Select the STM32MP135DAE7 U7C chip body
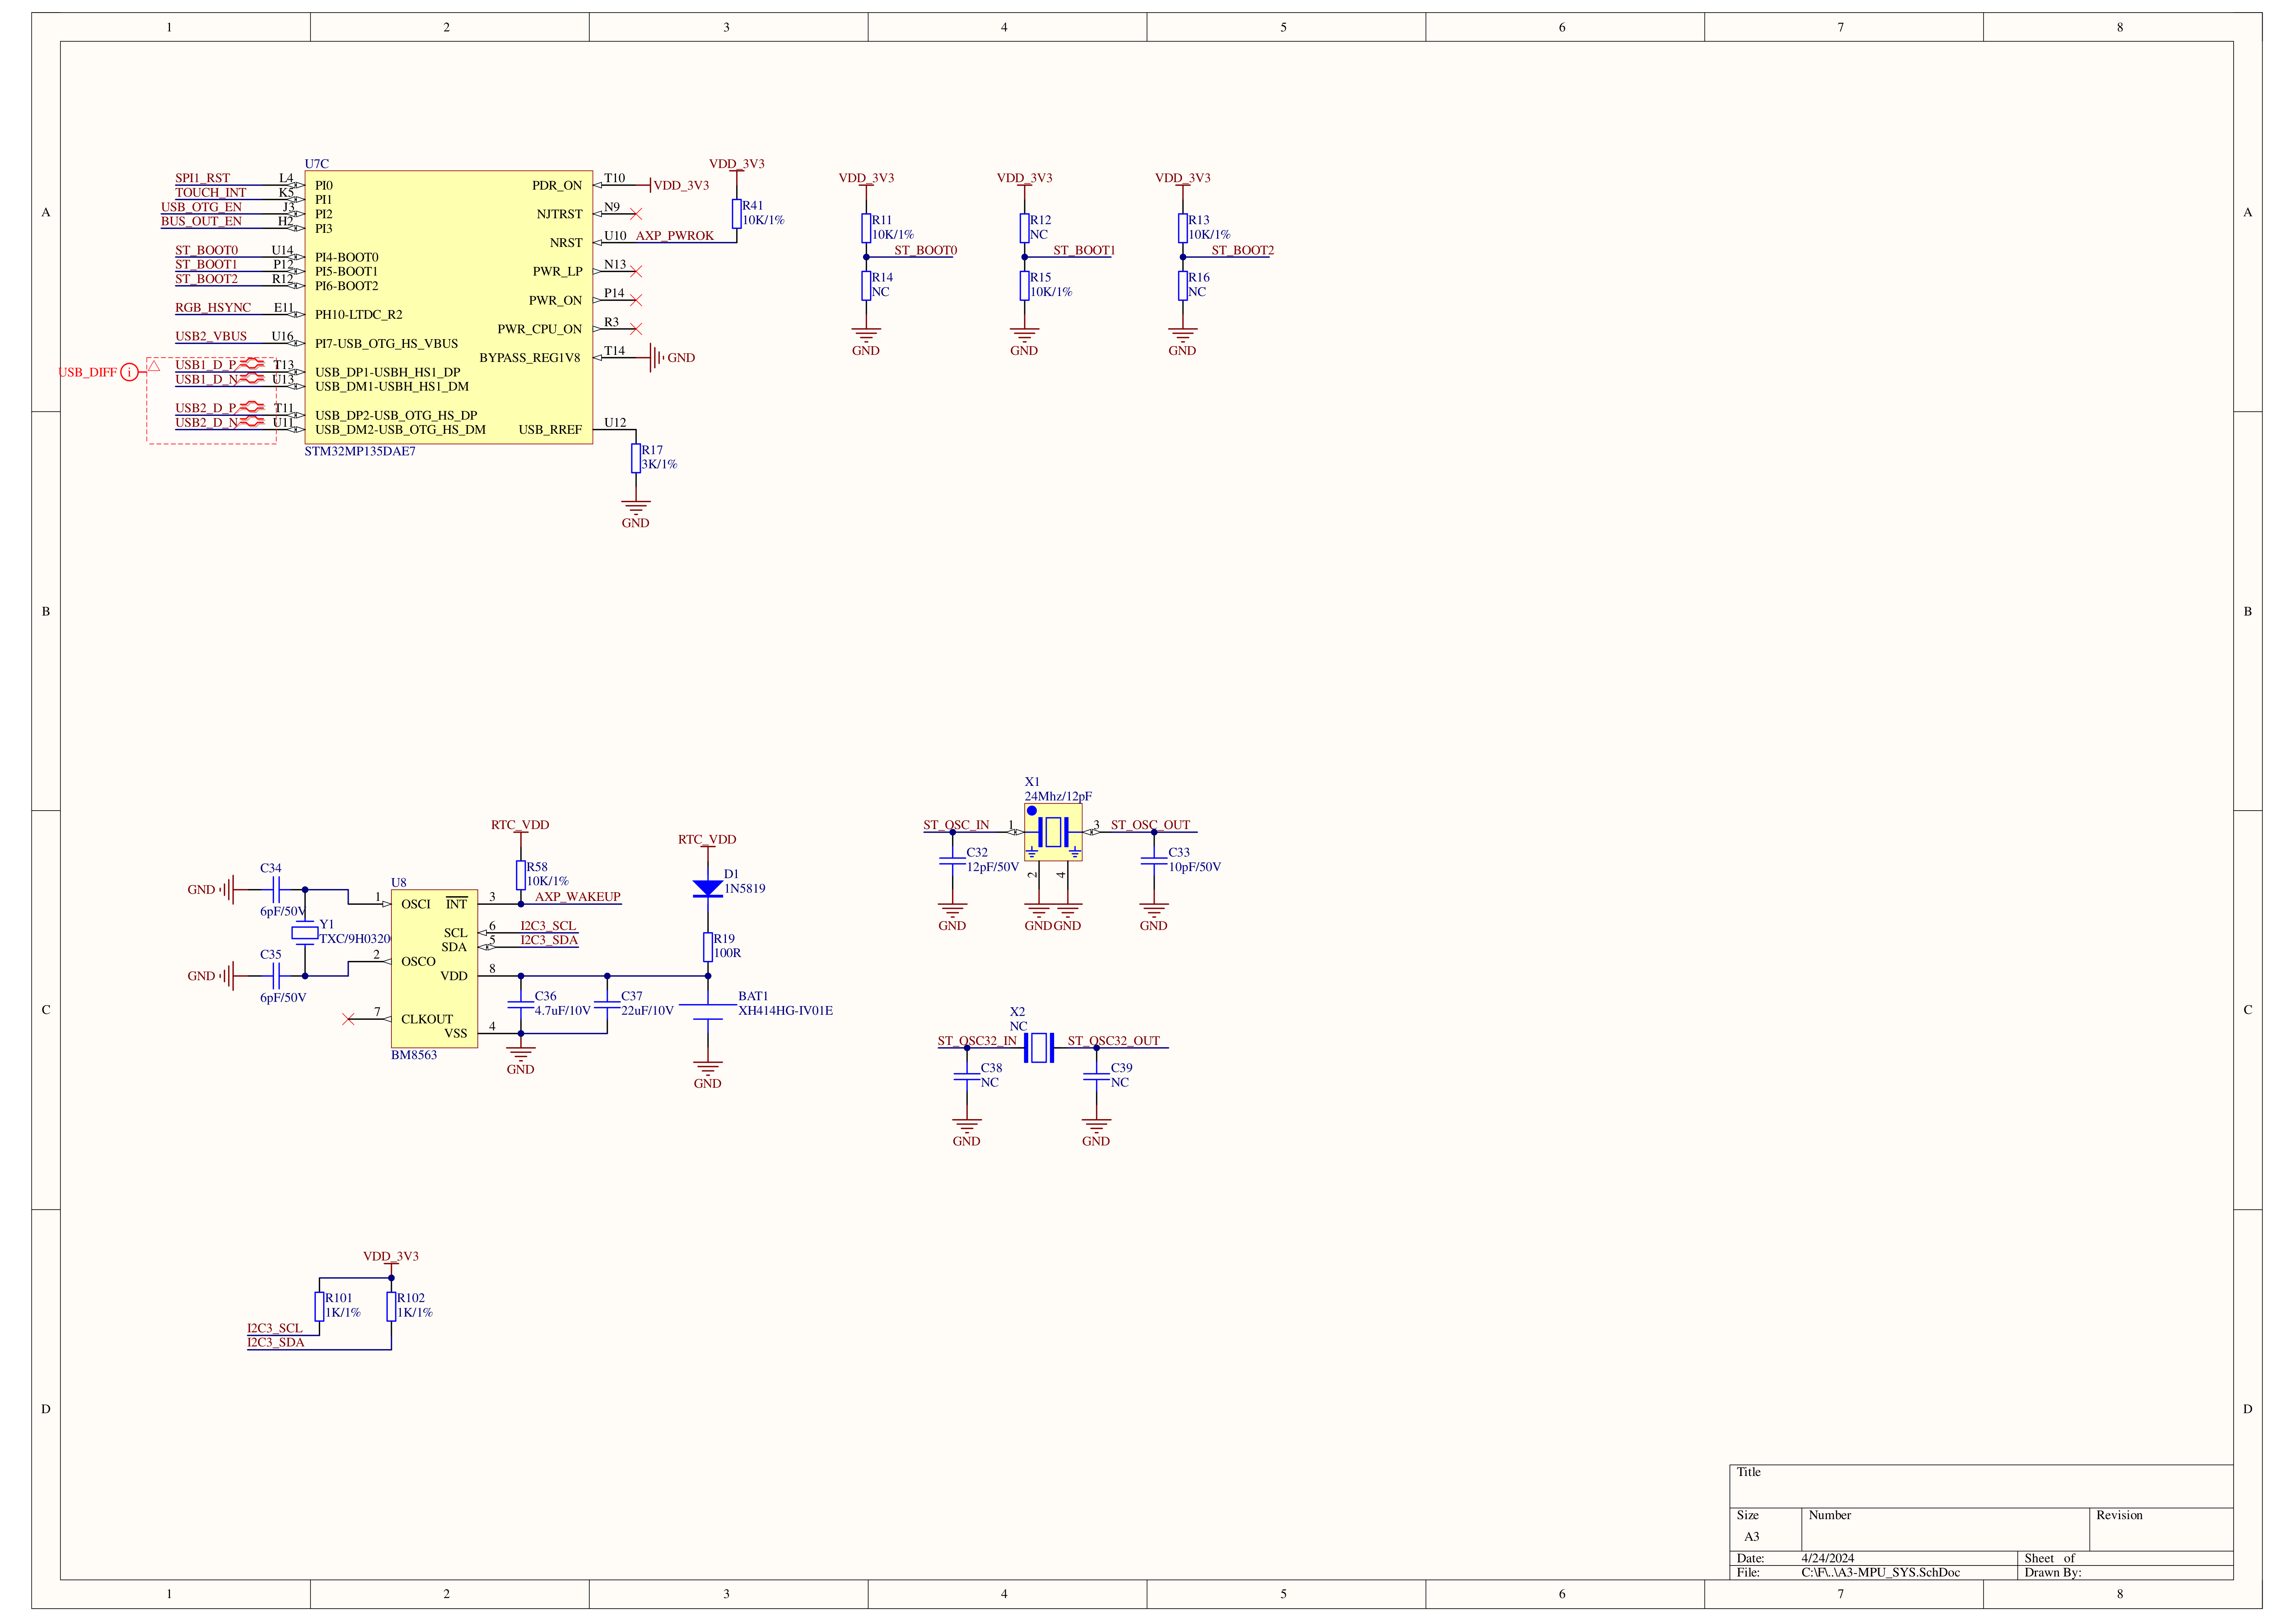This screenshot has height=1622, width=2296. pyautogui.click(x=449, y=307)
